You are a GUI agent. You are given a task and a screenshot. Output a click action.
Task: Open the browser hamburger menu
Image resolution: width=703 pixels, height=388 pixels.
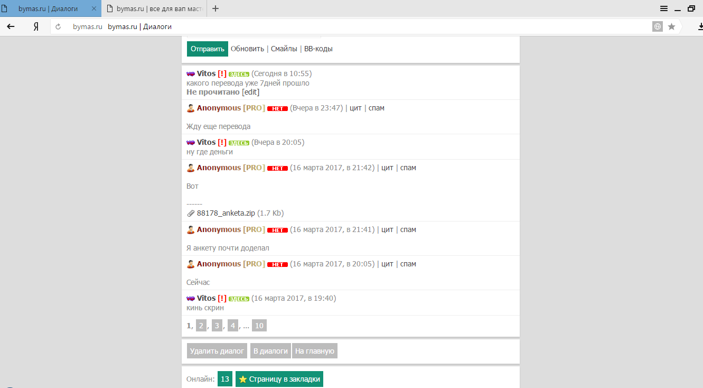click(x=664, y=8)
